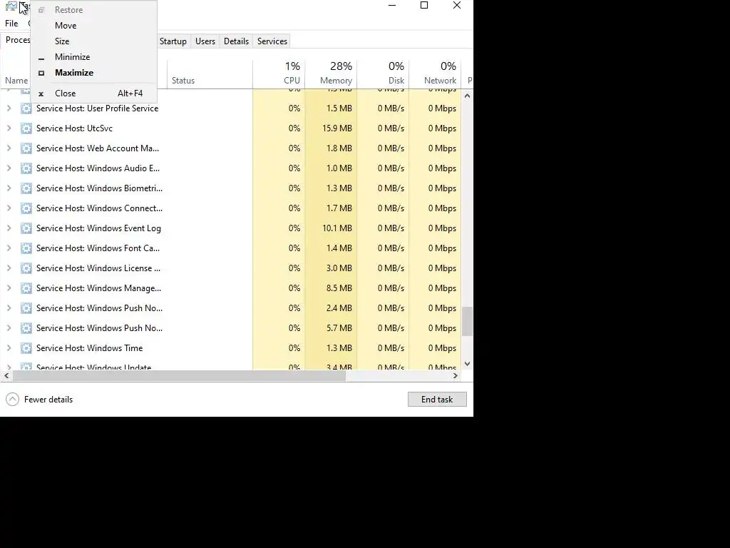Click the vertical scrollbar down arrow
The height and width of the screenshot is (548, 730).
tap(468, 364)
